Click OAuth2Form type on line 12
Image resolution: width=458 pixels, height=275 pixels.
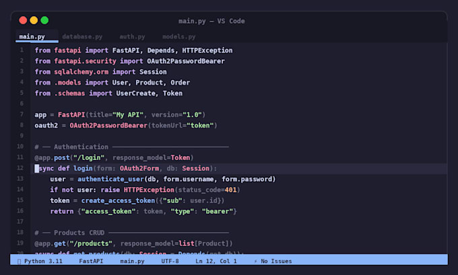point(139,168)
